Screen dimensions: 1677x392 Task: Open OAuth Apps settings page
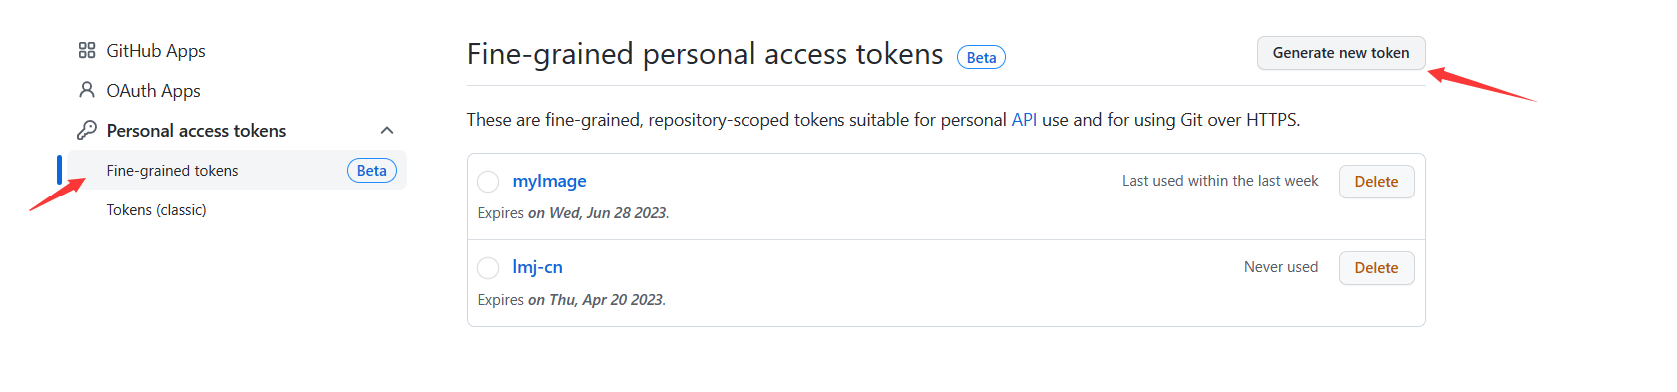153,90
